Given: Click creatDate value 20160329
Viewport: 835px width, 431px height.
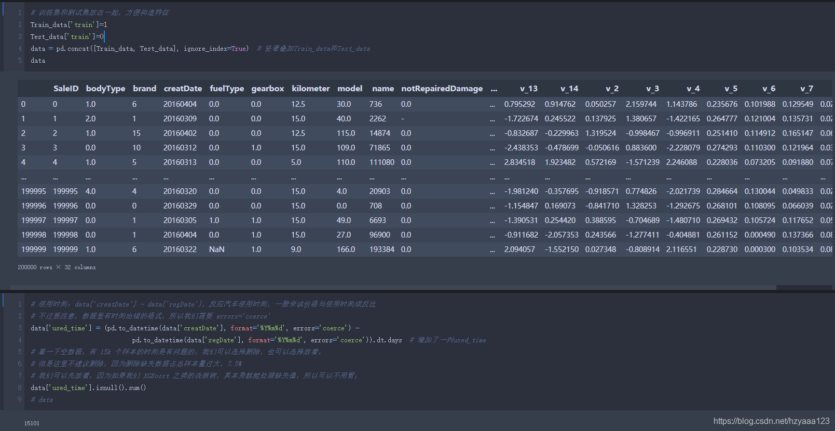Looking at the screenshot, I should (x=180, y=206).
